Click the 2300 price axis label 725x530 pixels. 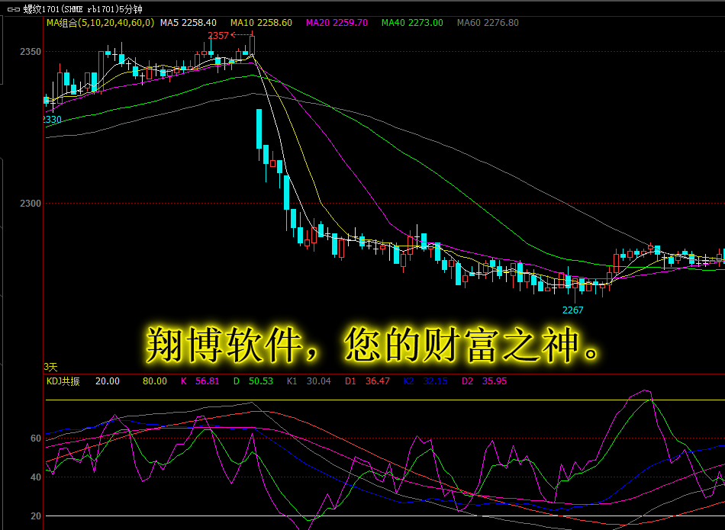tap(31, 204)
